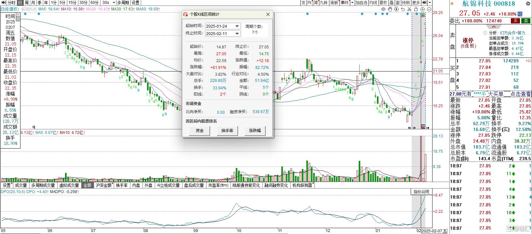Select the AI立桩成交量 indicator tab
Image resolution: width=532 pixels, height=234 pixels.
click(x=168, y=185)
